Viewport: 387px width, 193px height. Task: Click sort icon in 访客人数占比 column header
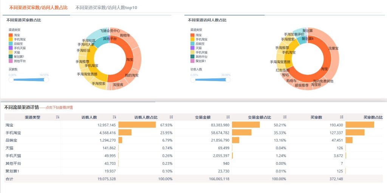point(171,117)
